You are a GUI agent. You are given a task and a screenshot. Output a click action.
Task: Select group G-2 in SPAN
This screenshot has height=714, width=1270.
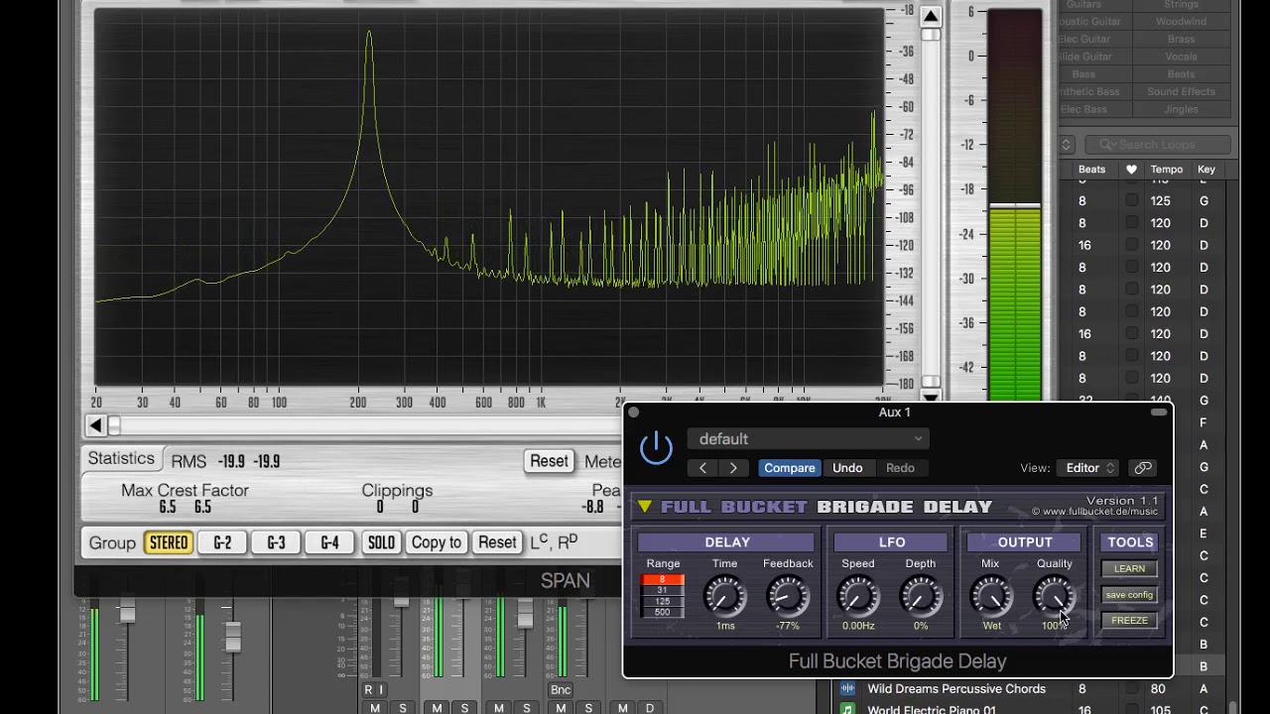[222, 542]
